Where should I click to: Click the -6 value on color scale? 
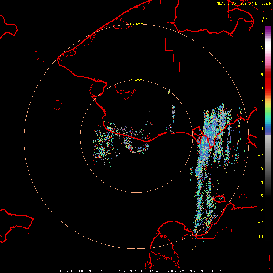tap(261, 209)
